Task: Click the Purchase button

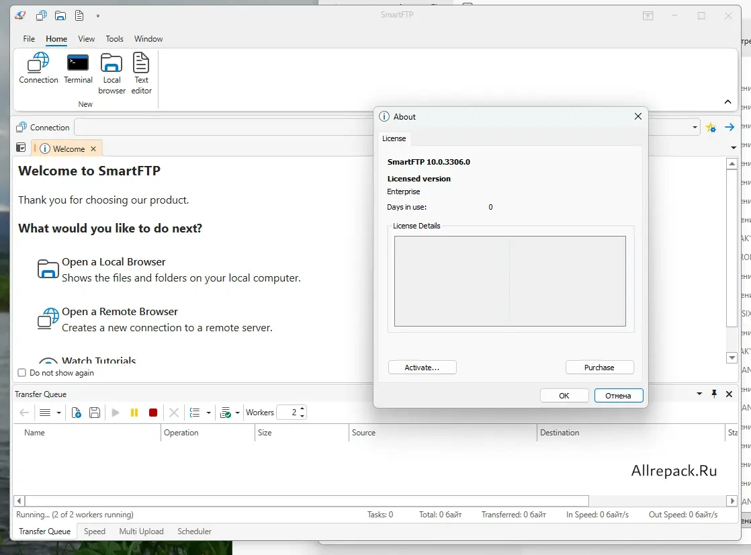Action: (599, 368)
